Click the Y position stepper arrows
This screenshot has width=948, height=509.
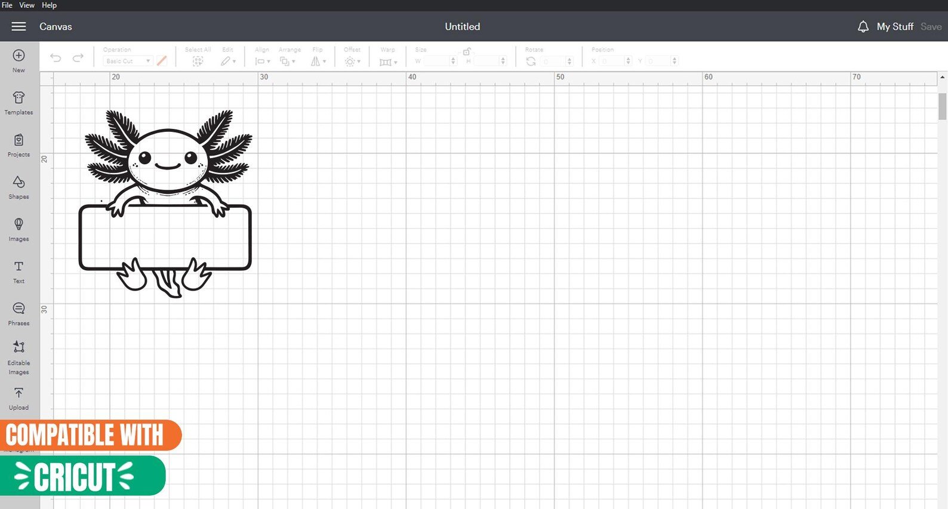[x=675, y=61]
